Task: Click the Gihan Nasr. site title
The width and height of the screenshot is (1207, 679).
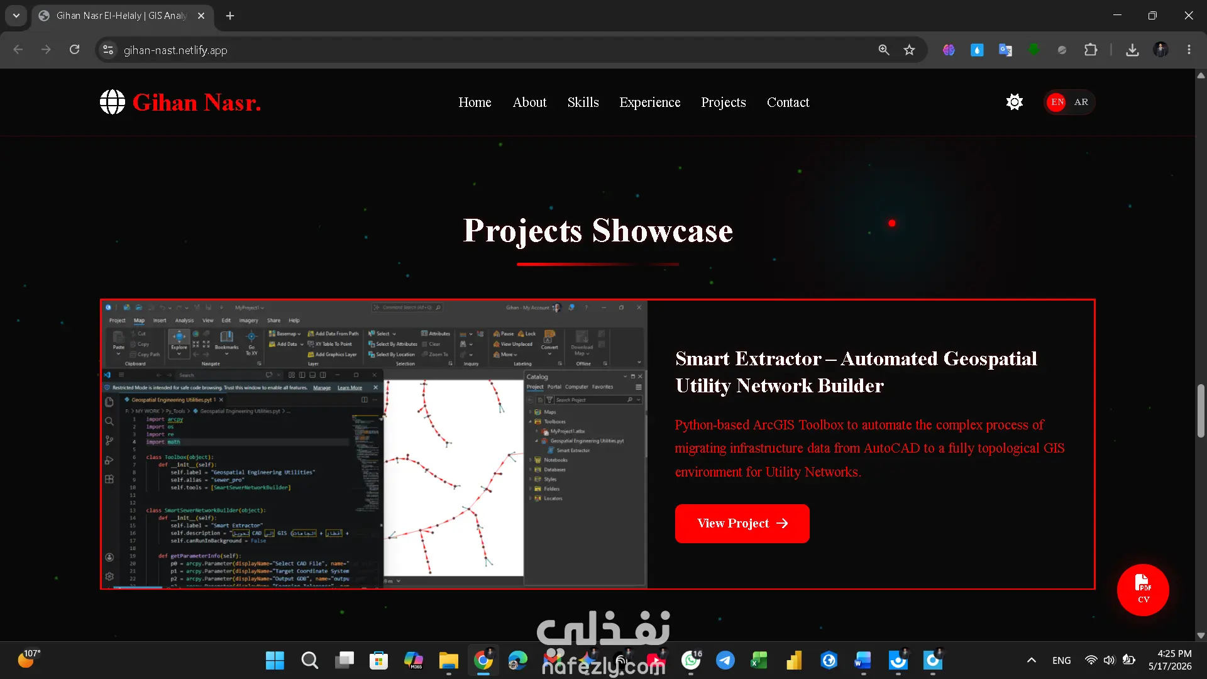Action: (x=196, y=102)
